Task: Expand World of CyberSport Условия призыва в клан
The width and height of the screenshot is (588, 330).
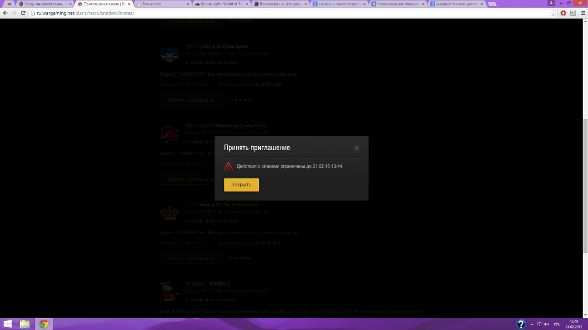Action: click(x=211, y=63)
